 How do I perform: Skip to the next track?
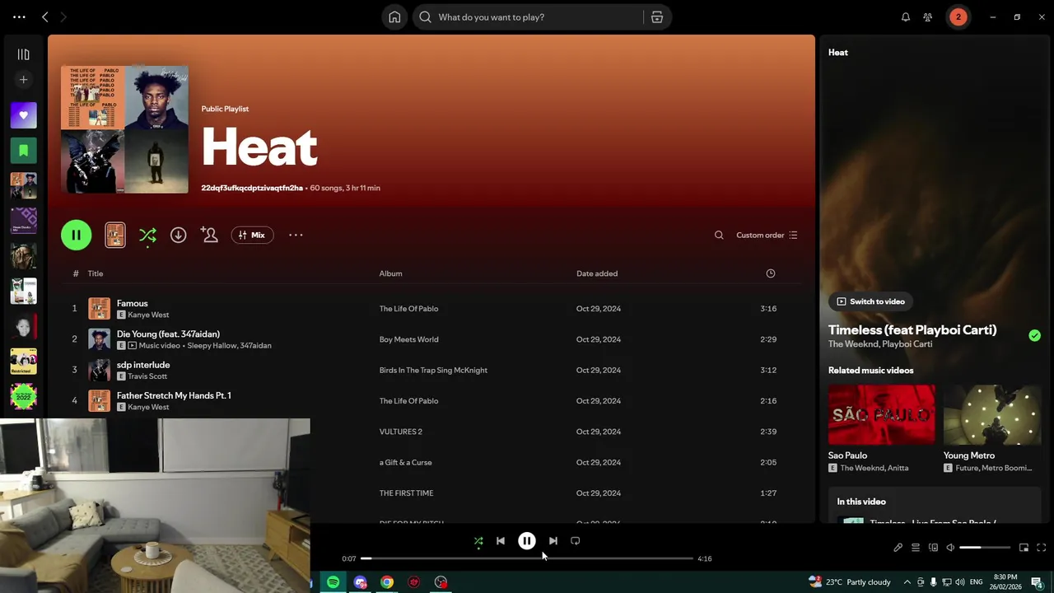coord(553,541)
